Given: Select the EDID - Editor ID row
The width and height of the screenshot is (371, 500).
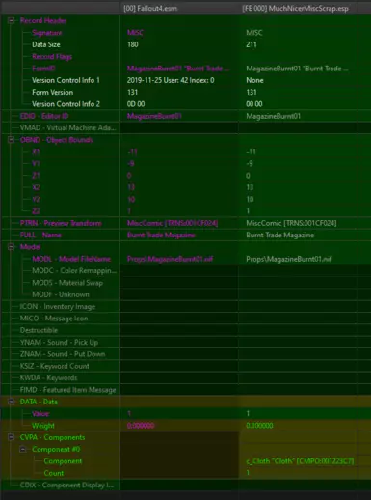Looking at the screenshot, I should [x=186, y=116].
